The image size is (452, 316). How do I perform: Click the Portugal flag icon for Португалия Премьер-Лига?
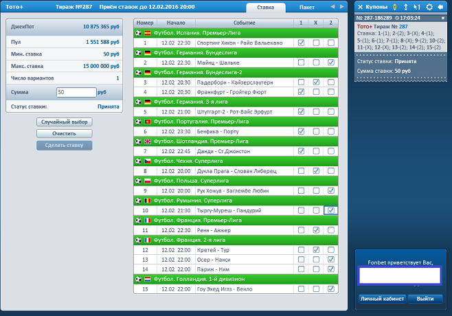pyautogui.click(x=148, y=122)
